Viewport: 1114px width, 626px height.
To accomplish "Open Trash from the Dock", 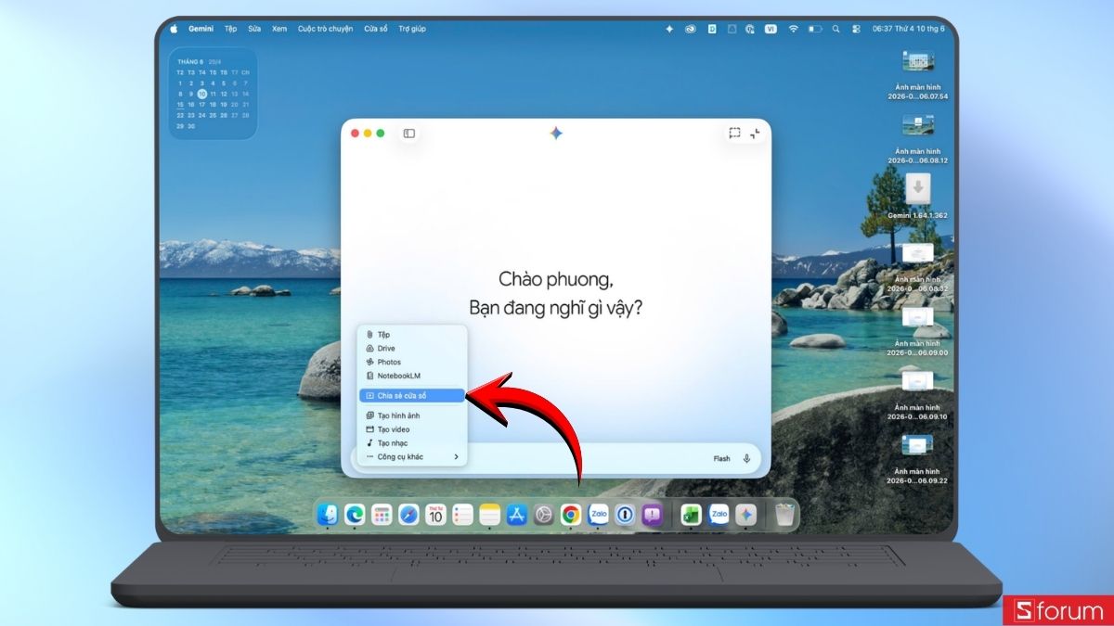I will [785, 515].
